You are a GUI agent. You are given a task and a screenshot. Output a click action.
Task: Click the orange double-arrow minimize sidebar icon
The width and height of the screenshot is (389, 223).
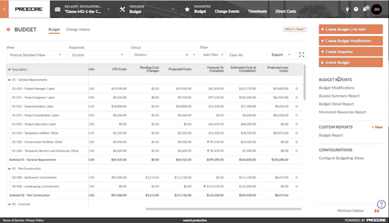(x=377, y=211)
